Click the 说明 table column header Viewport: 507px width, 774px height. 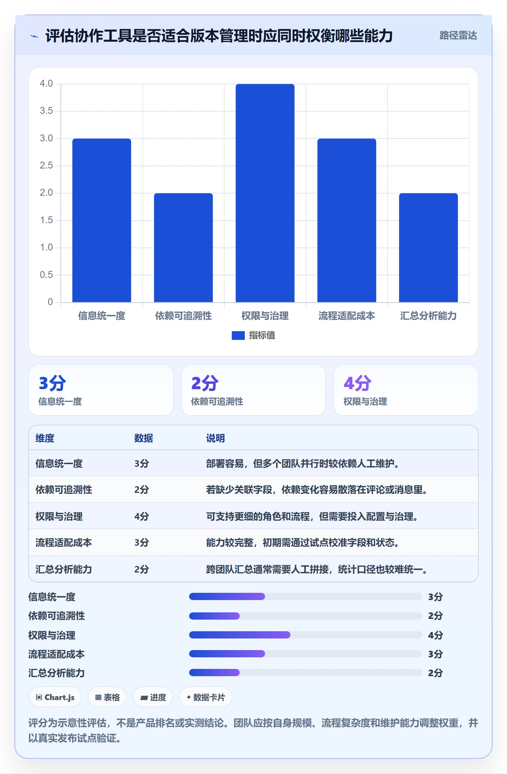click(x=215, y=438)
